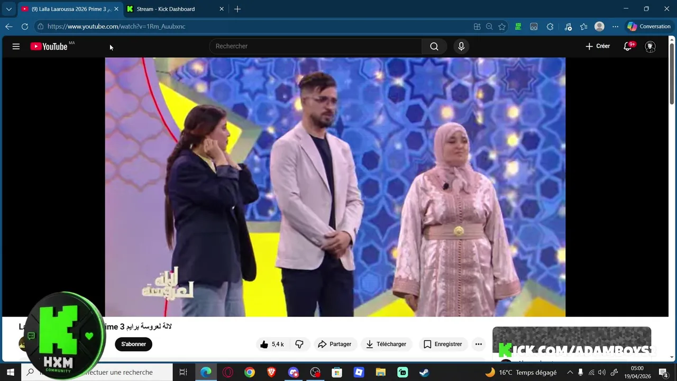This screenshot has width=677, height=381.
Task: Open Microsoft Store from the taskbar
Action: tap(337, 372)
